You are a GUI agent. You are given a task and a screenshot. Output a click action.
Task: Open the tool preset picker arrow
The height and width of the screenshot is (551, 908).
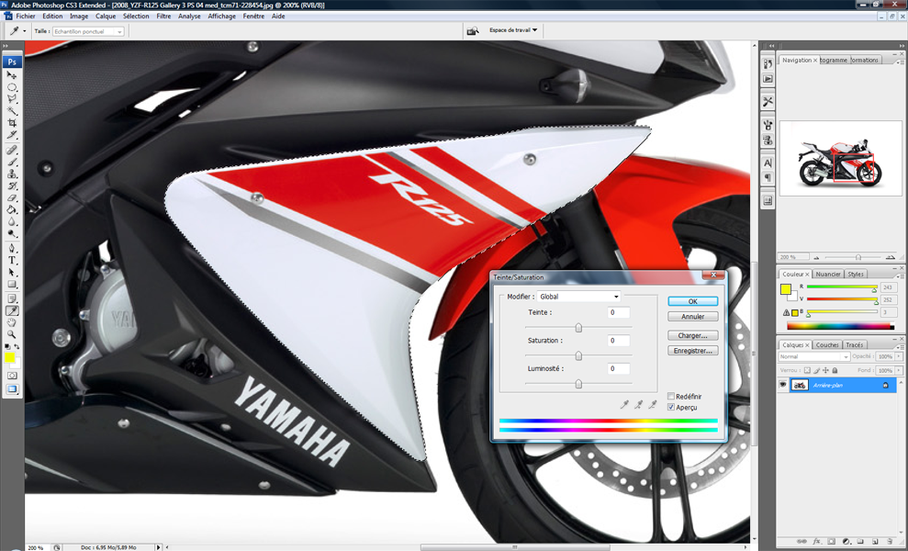coord(24,31)
